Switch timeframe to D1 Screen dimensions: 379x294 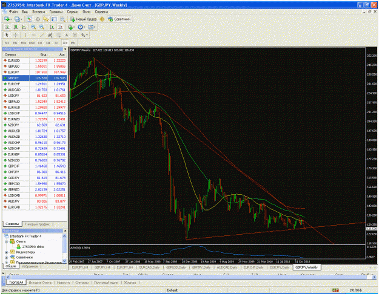point(56,43)
